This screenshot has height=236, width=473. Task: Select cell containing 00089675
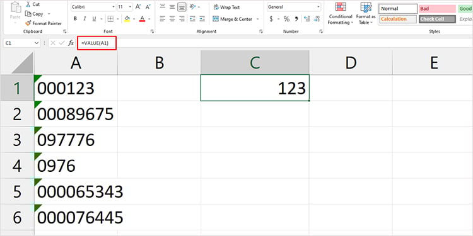pyautogui.click(x=76, y=114)
